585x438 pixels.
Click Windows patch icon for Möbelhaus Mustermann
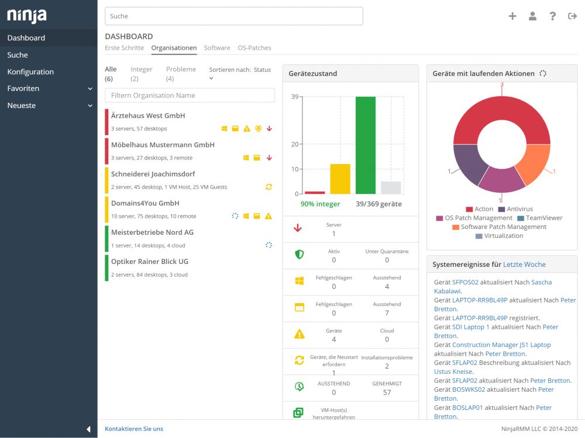pos(246,158)
